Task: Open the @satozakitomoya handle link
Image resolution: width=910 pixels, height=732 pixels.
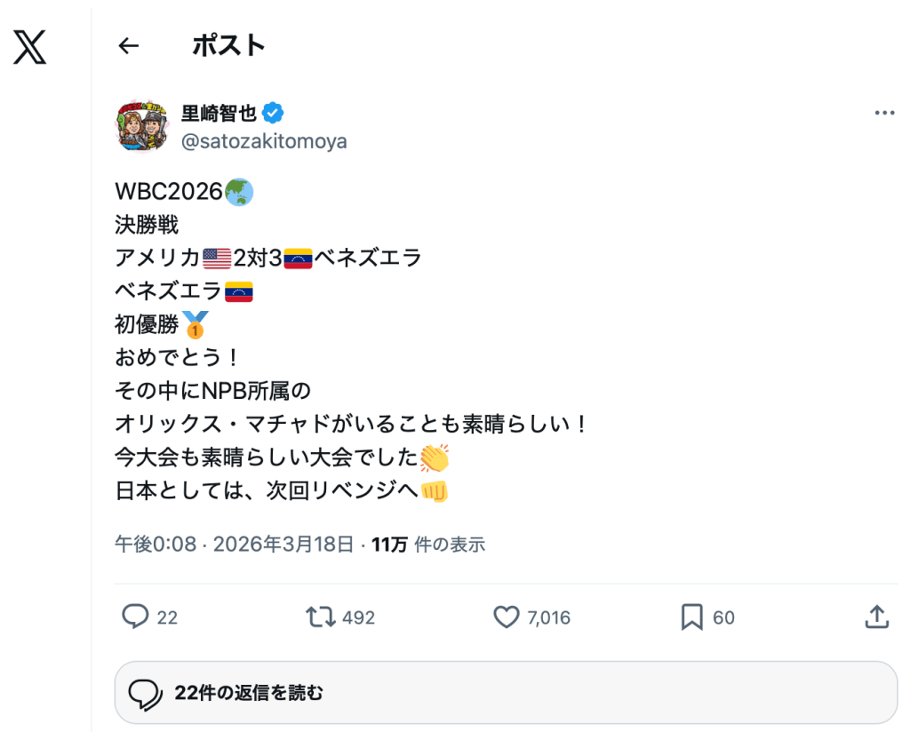Action: tap(264, 141)
